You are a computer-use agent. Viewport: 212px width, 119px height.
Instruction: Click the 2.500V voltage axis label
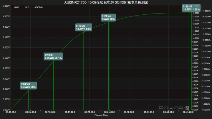point(6,58)
